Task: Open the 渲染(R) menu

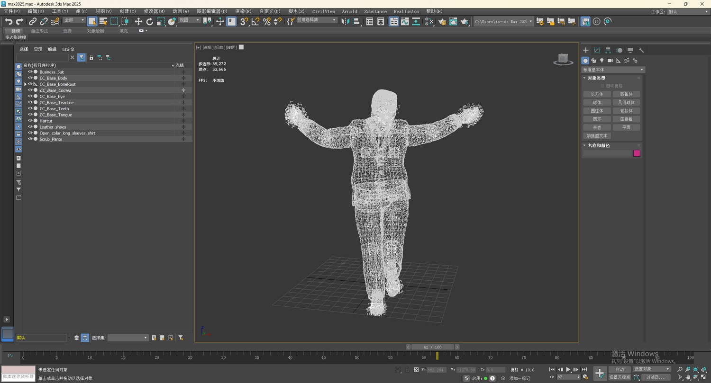Action: (x=243, y=11)
